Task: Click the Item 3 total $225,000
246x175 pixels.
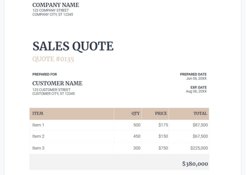Action: click(x=199, y=148)
